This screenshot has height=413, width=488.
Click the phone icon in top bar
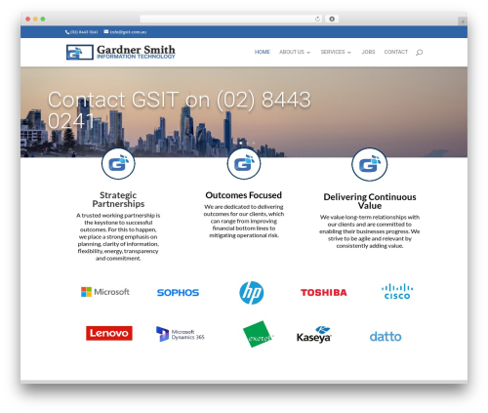pos(67,32)
